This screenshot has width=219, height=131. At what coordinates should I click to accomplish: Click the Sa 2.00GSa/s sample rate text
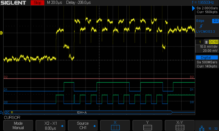point(207,8)
